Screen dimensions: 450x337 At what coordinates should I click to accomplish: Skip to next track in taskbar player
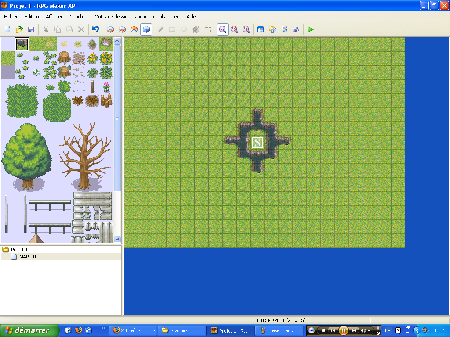coord(354,330)
